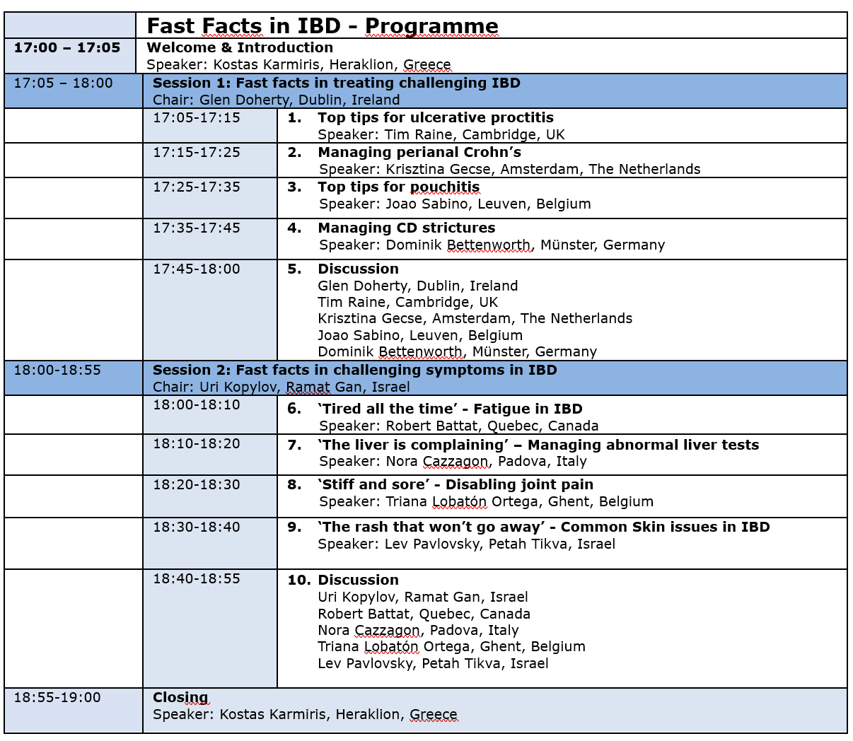Click 'Managing CD strictures' heading
This screenshot has height=741, width=853.
(406, 228)
